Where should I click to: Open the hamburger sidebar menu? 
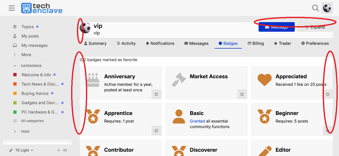pos(12,8)
